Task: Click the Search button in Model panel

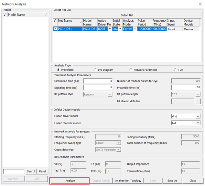Action: [31, 171]
